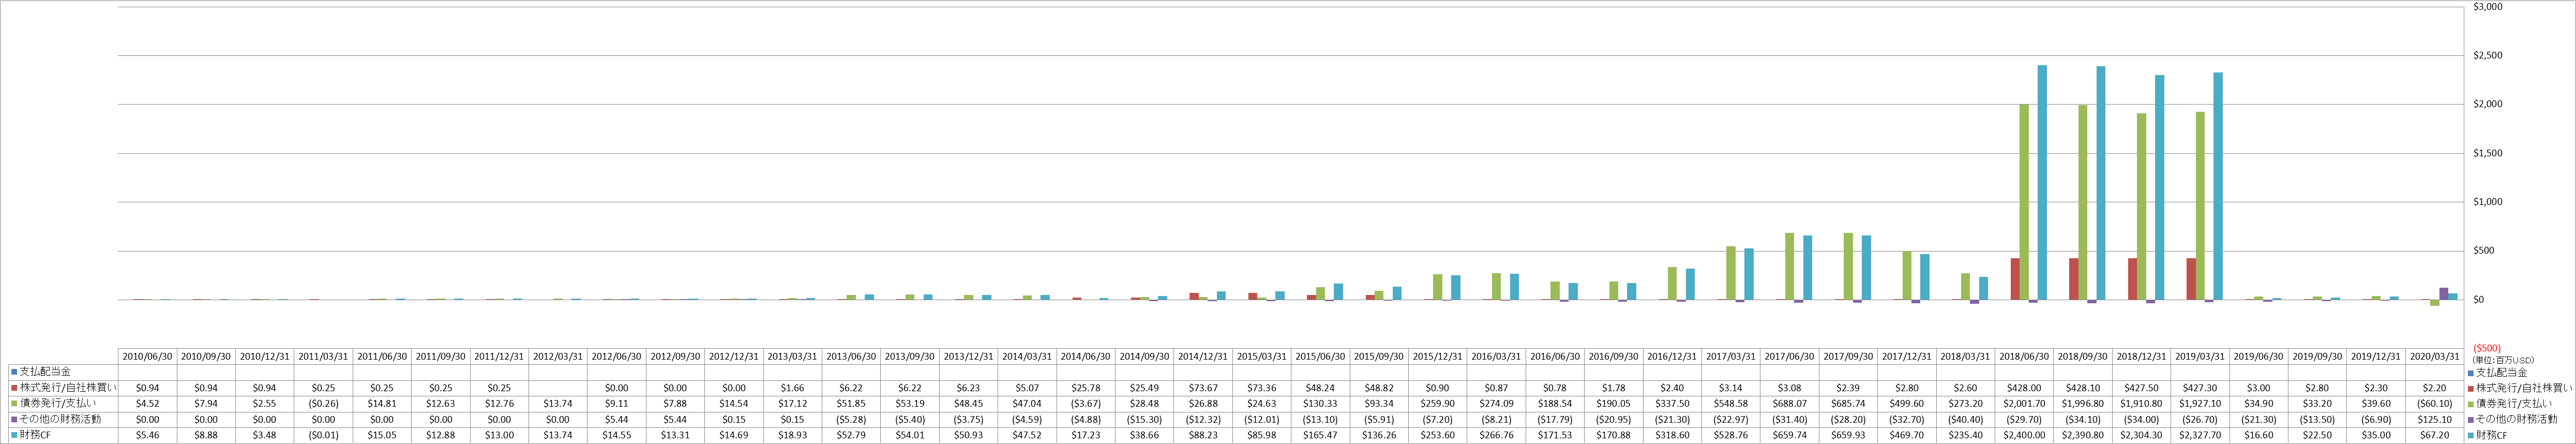Click the ($60.10) cell
The image size is (2576, 444).
point(2436,403)
